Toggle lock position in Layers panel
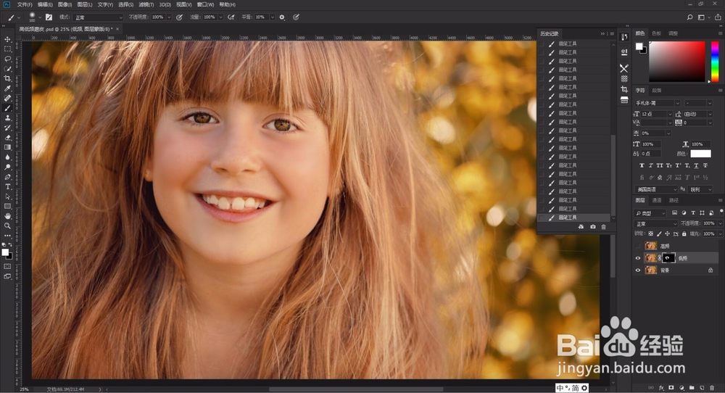725x393 pixels. 667,234
